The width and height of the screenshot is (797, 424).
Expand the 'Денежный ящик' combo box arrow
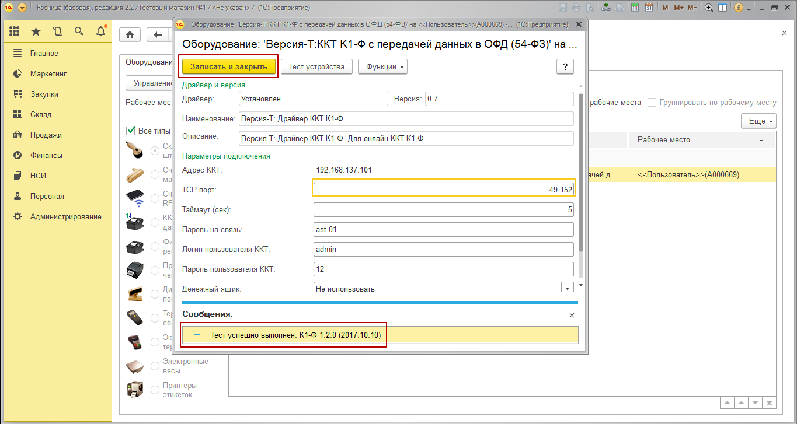(x=567, y=288)
